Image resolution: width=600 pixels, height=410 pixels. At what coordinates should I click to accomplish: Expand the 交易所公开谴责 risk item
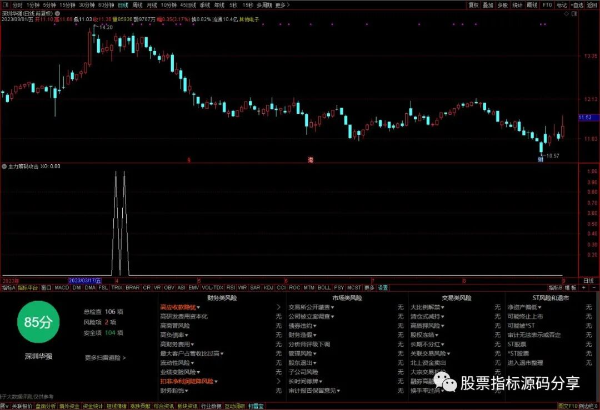(311, 307)
